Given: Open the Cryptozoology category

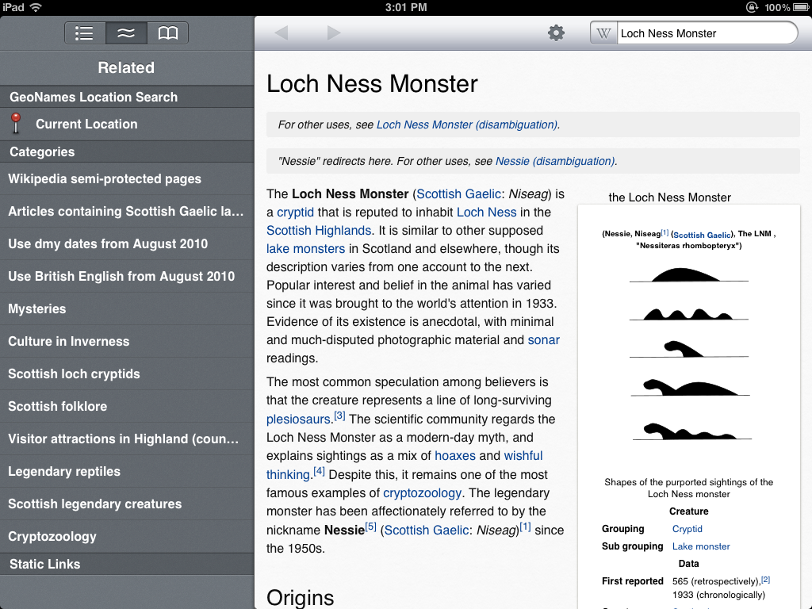Looking at the screenshot, I should click(52, 537).
